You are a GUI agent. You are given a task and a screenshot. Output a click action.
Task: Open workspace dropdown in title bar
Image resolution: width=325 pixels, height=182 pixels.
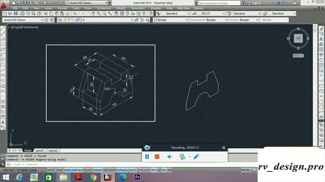coord(87,3)
